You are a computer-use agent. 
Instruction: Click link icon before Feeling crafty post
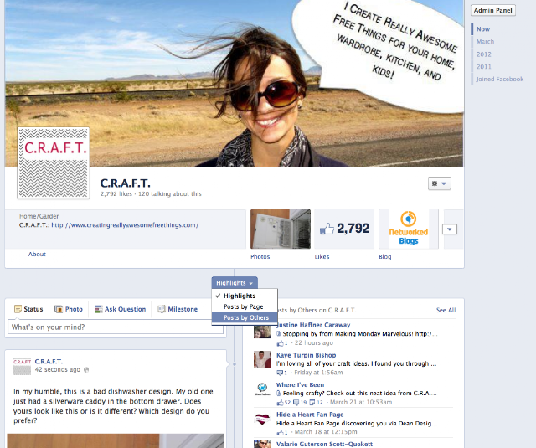point(279,394)
